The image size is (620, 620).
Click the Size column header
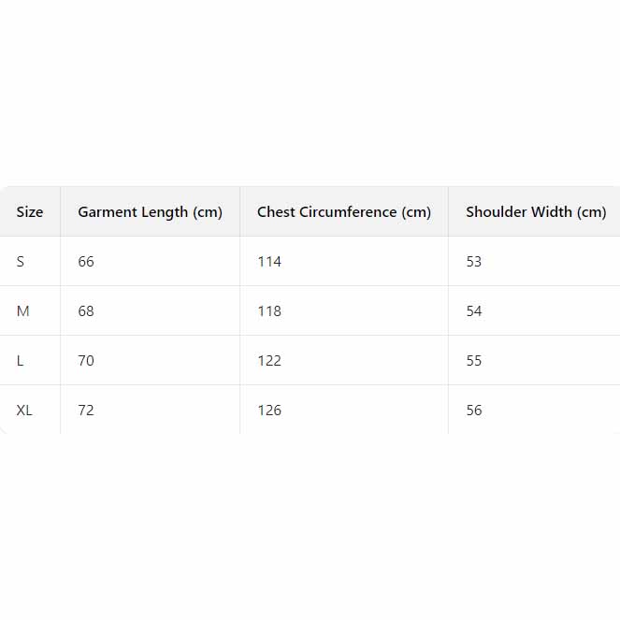pos(30,212)
